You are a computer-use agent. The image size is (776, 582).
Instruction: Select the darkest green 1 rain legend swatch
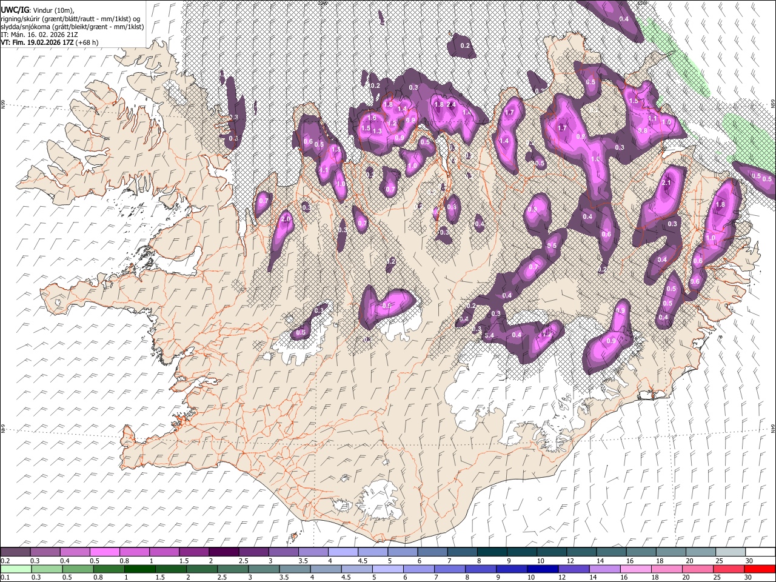point(140,569)
